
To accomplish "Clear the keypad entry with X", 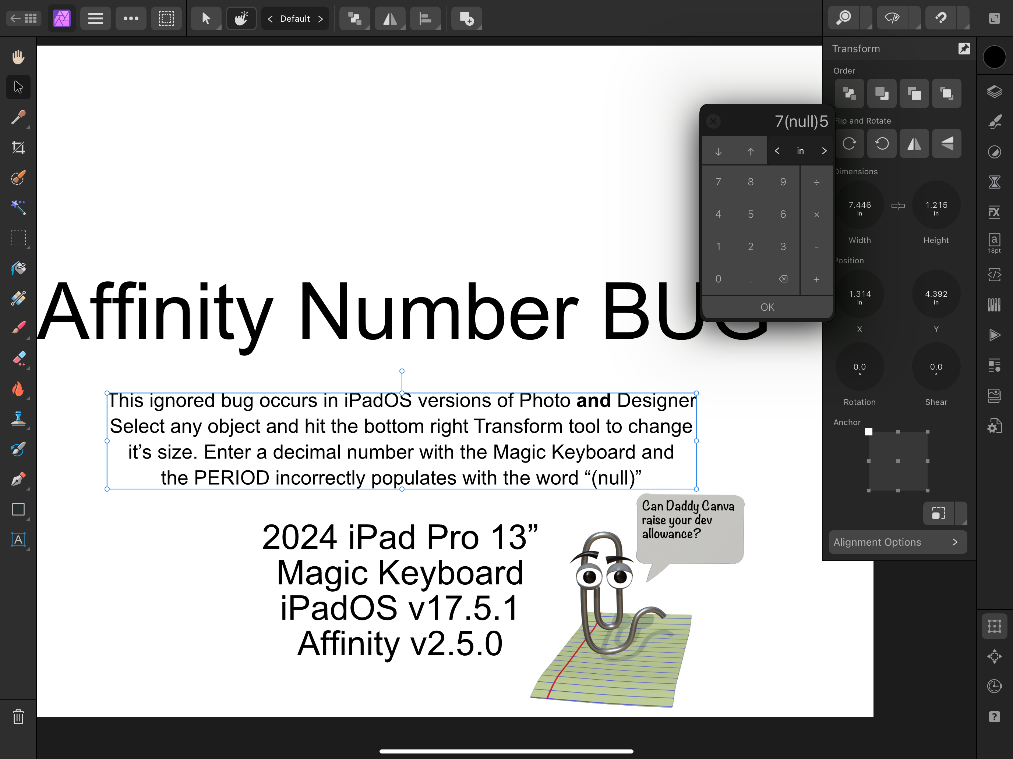I will click(x=713, y=121).
